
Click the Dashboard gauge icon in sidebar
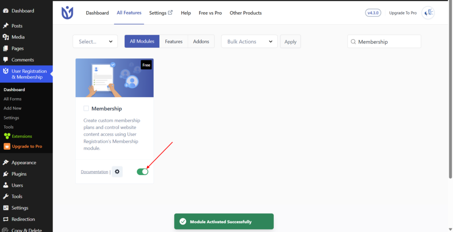[x=5, y=11]
